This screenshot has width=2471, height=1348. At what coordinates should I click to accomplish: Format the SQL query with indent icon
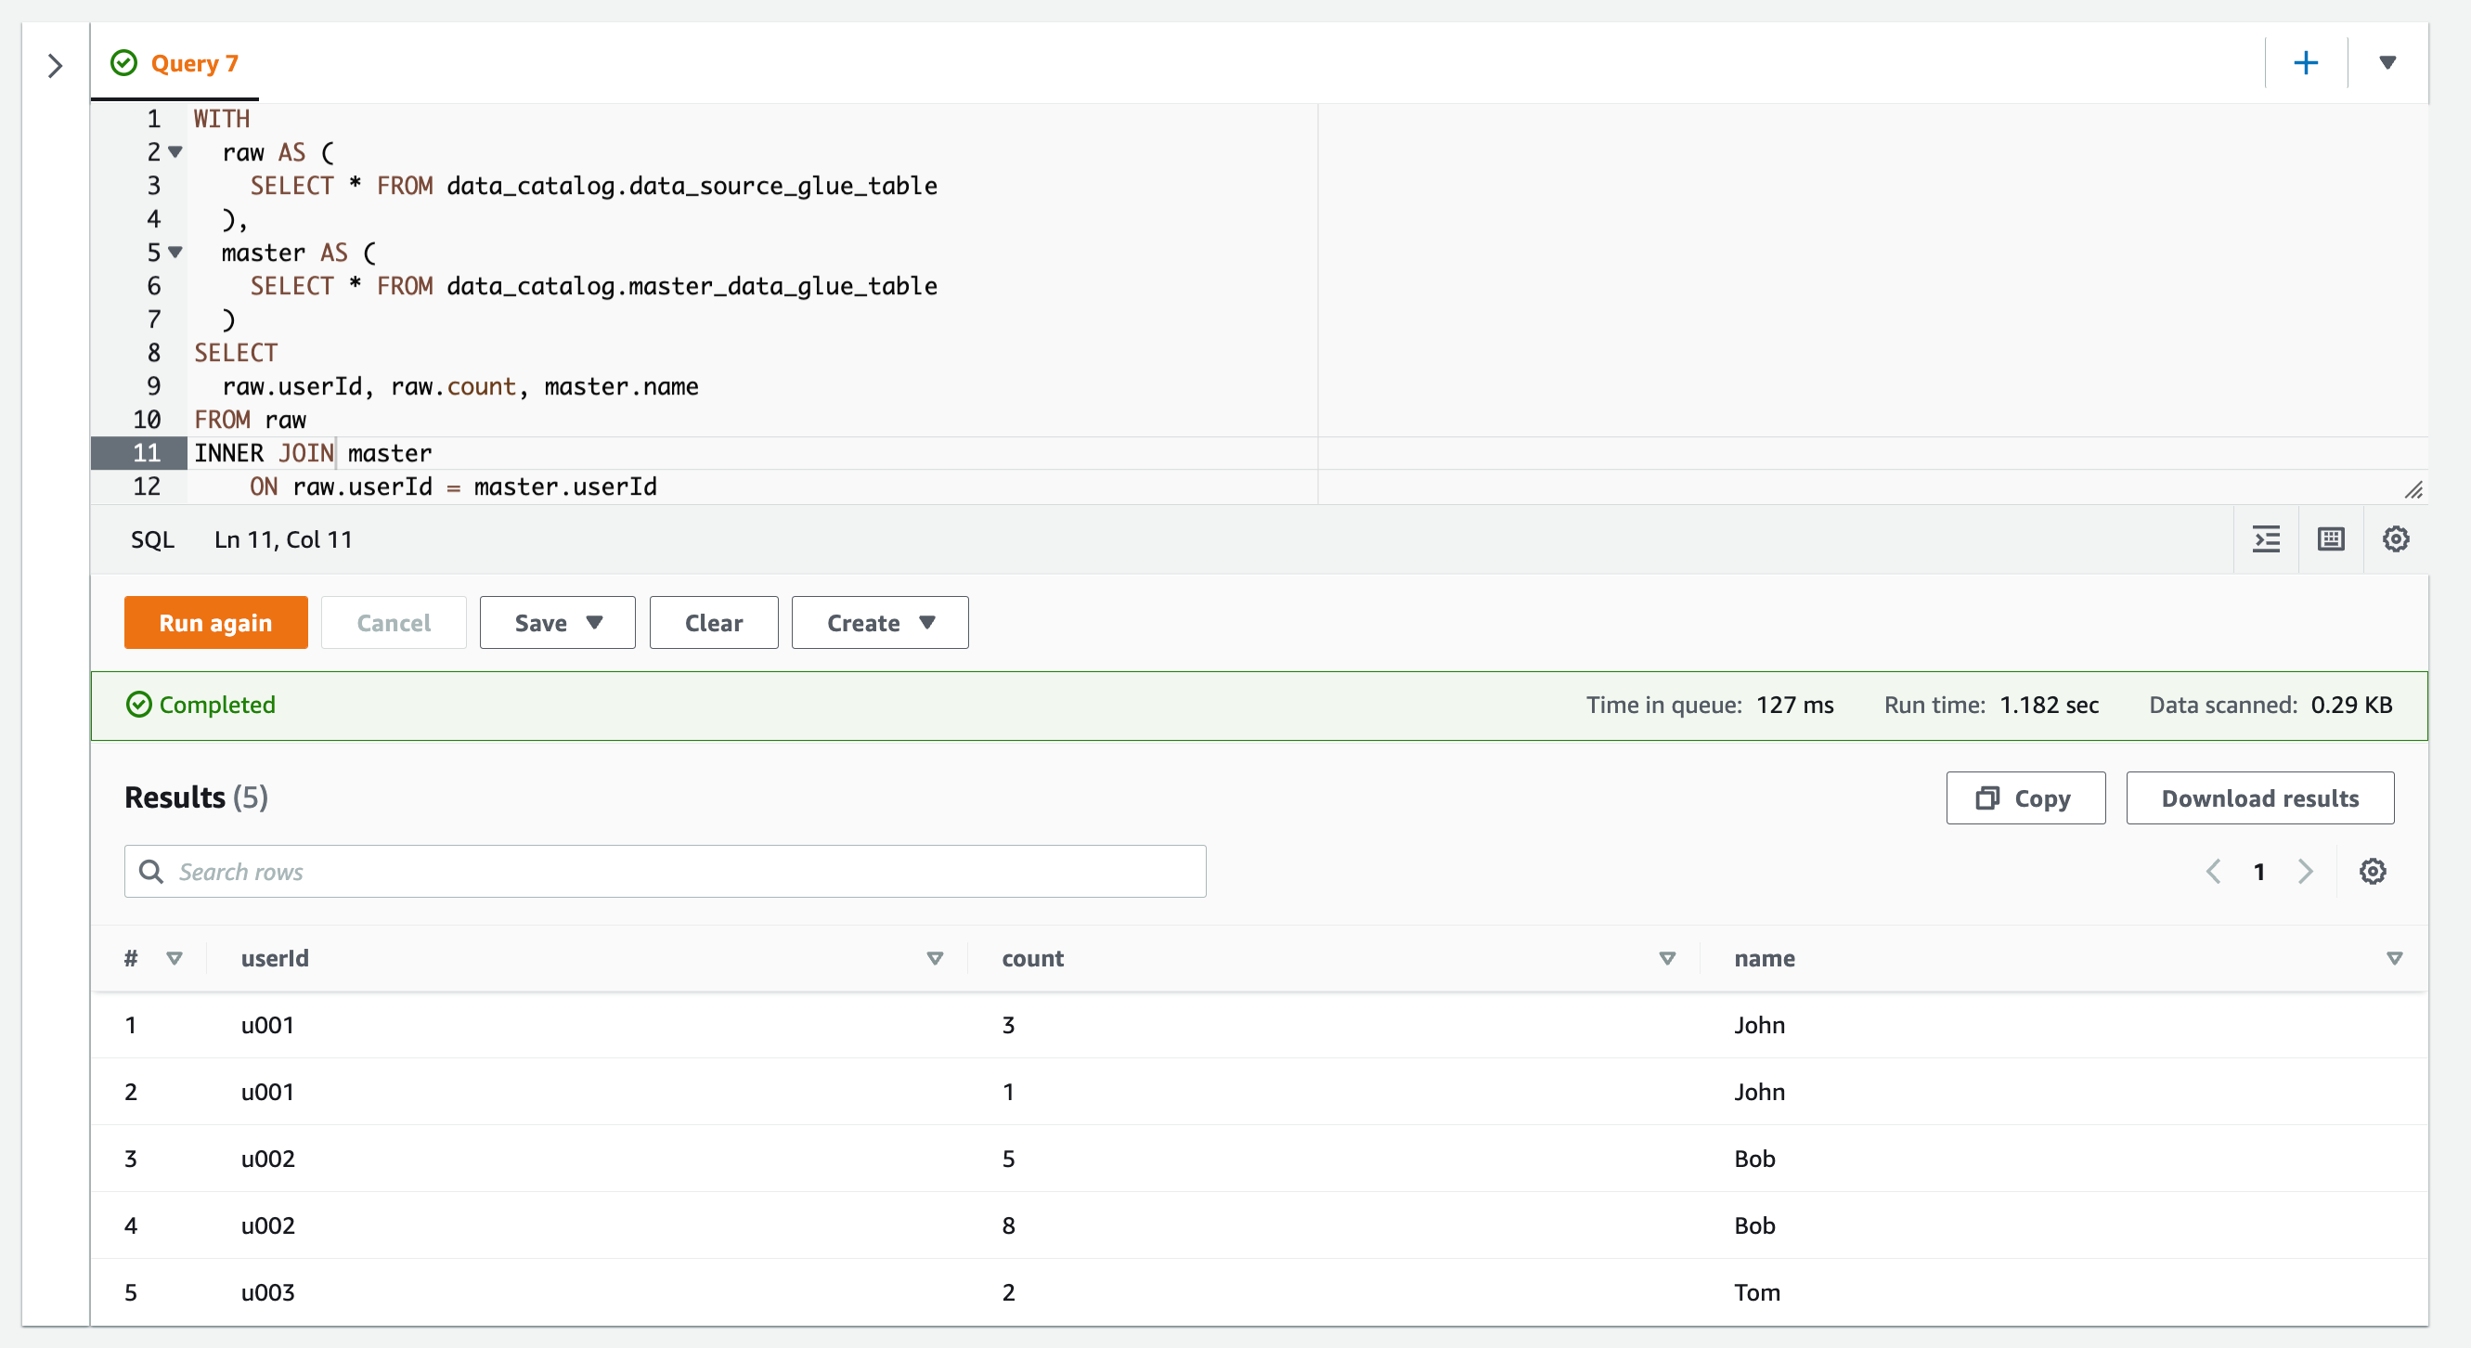point(2266,539)
